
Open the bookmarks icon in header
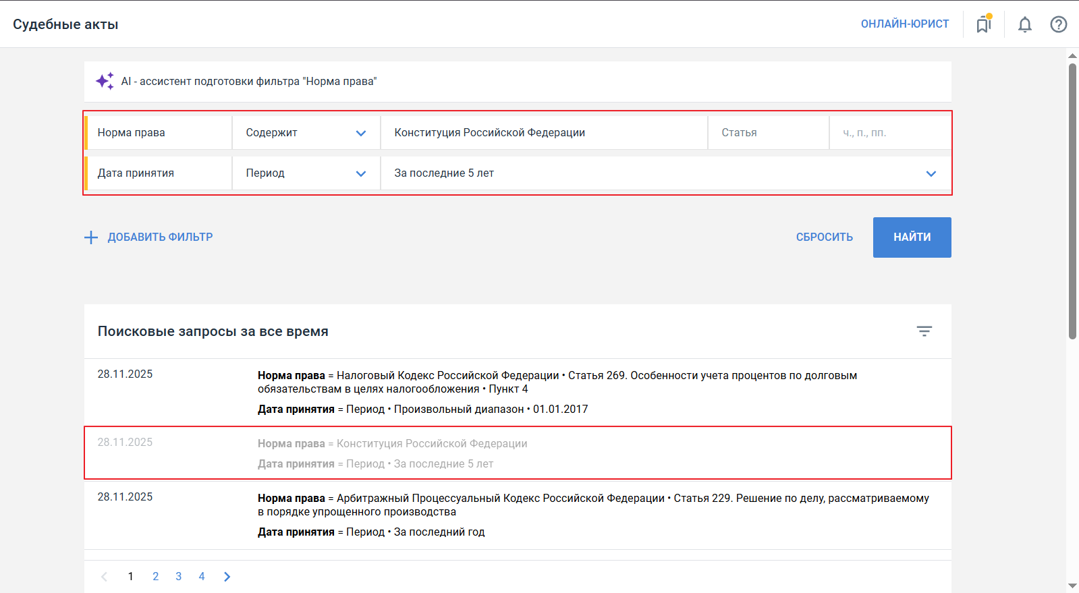click(984, 24)
